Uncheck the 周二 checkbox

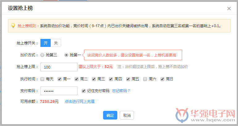click(x=77, y=79)
